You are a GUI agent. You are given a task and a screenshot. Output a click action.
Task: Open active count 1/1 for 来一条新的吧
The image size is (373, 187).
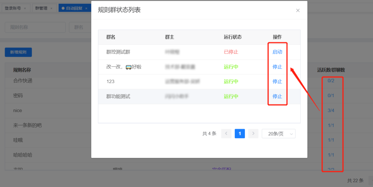pyautogui.click(x=331, y=125)
